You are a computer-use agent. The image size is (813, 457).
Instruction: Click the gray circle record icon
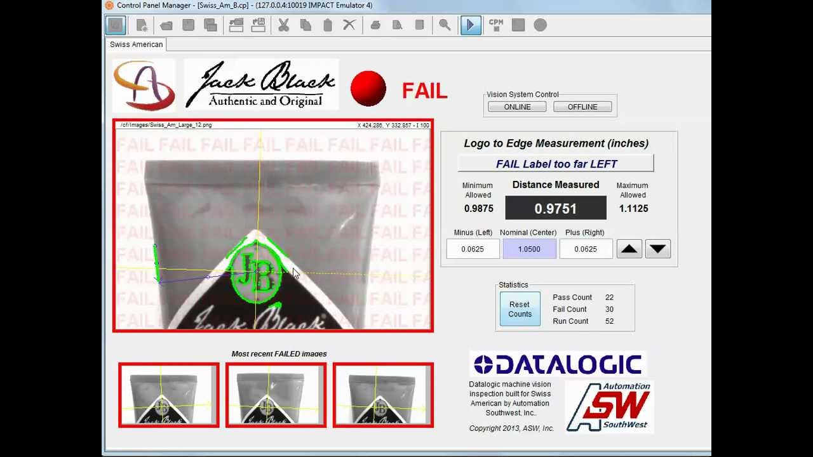[541, 25]
